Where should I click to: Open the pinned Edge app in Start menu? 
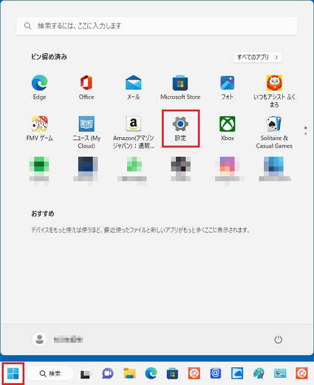coord(40,87)
